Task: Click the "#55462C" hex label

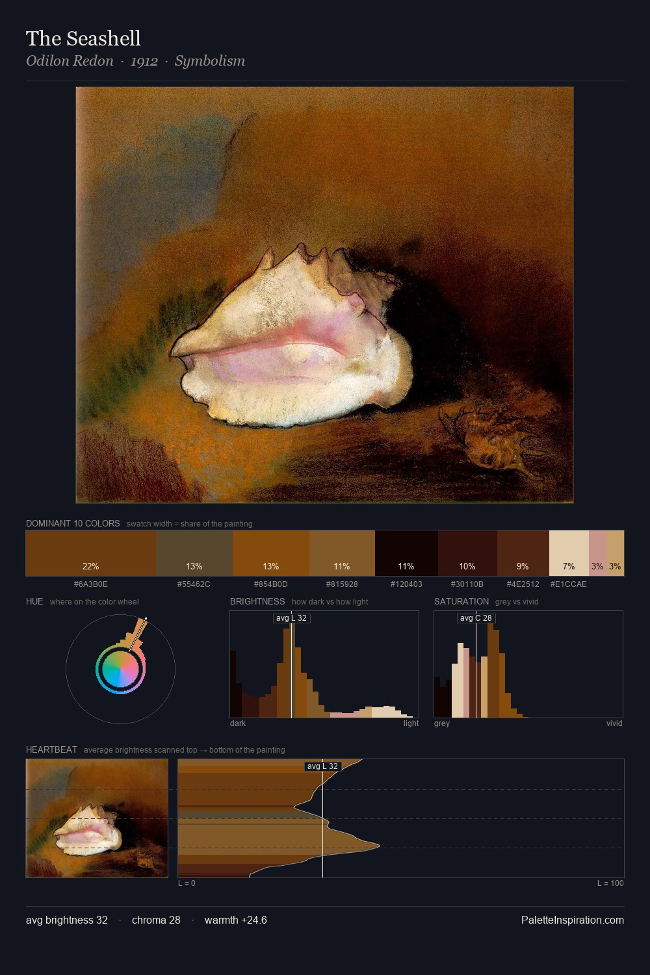Action: (194, 584)
